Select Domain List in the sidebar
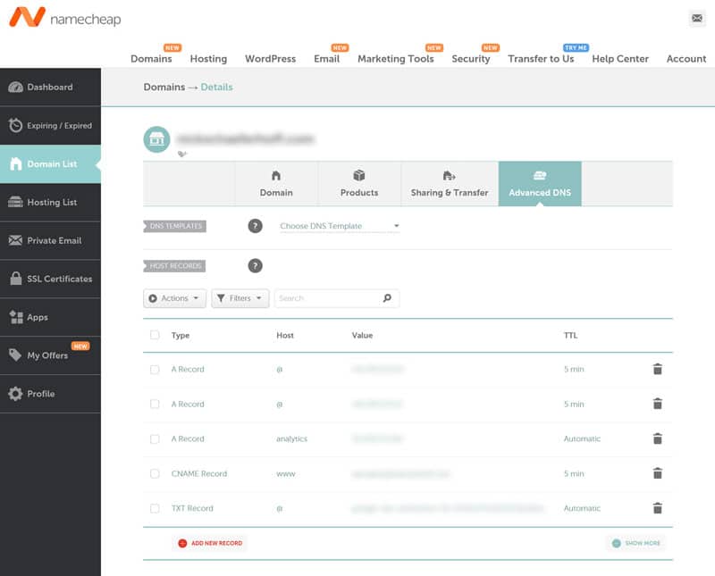715x576 pixels. coord(50,164)
